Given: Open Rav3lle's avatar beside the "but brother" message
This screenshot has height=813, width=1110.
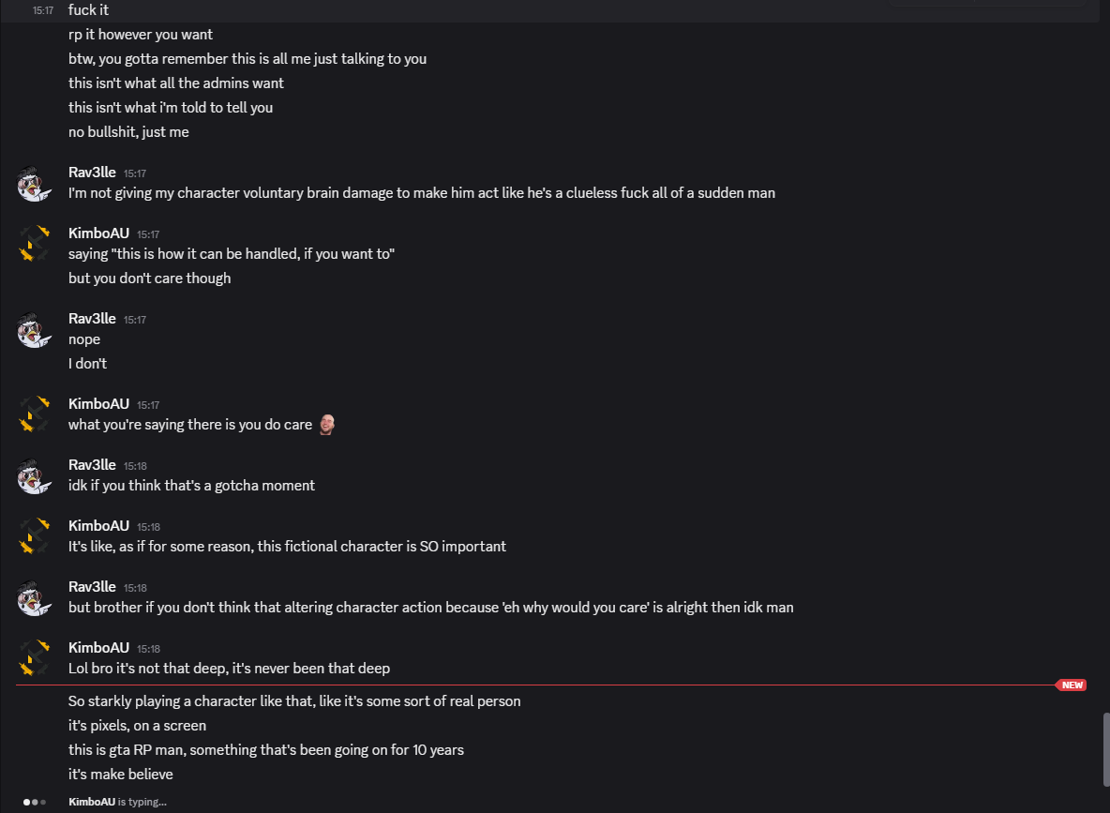Looking at the screenshot, I should (34, 598).
